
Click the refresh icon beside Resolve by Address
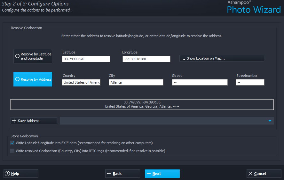[x=17, y=79]
